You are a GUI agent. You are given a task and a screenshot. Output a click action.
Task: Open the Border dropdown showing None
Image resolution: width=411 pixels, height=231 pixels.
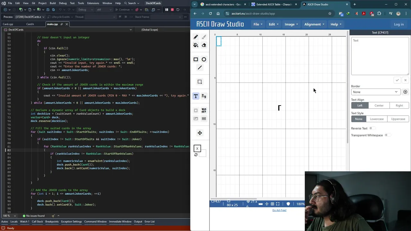tap(375, 92)
